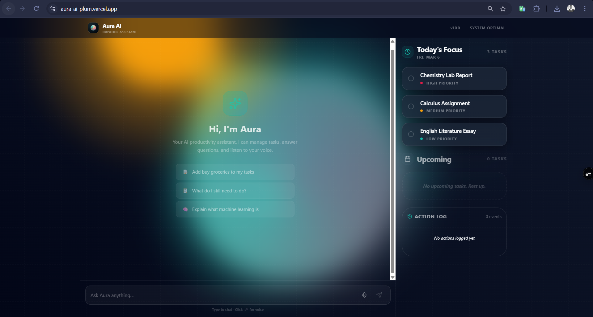Bookmark this page with the star icon

503,9
